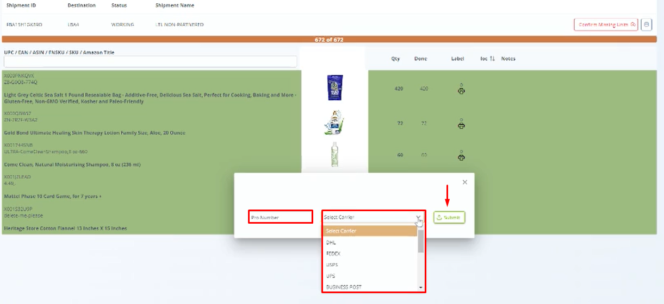The height and width of the screenshot is (304, 664).
Task: Click the Celtic Sea Salt product thumbnail
Action: pyautogui.click(x=334, y=87)
